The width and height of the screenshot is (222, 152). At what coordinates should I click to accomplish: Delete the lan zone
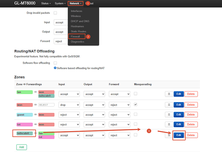[191, 94]
